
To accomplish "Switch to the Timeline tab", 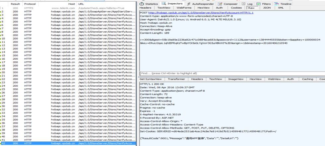I will [x=283, y=4].
